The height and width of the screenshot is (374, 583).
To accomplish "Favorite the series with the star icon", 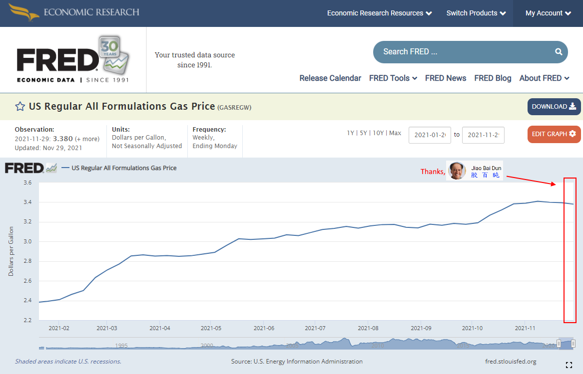I will point(20,107).
